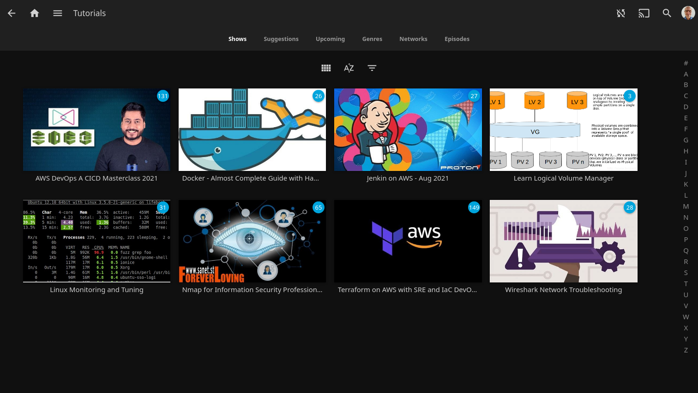Image resolution: width=698 pixels, height=393 pixels.
Task: Click the 65 badge on Nmap card
Action: (x=319, y=208)
